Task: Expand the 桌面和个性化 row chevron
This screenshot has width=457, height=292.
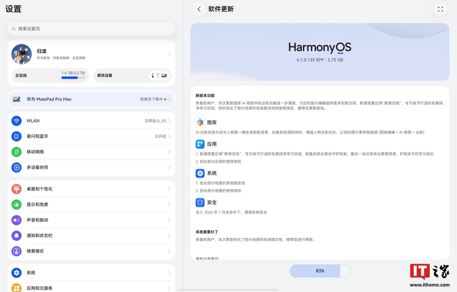Action: click(x=169, y=189)
